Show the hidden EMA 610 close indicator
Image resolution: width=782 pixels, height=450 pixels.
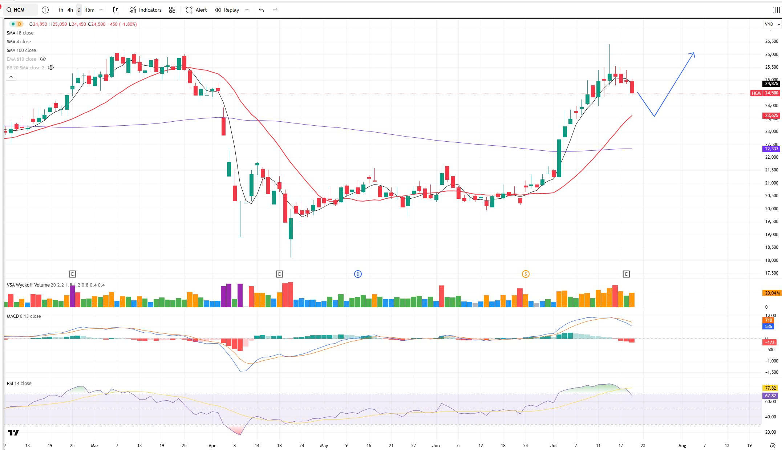(43, 59)
